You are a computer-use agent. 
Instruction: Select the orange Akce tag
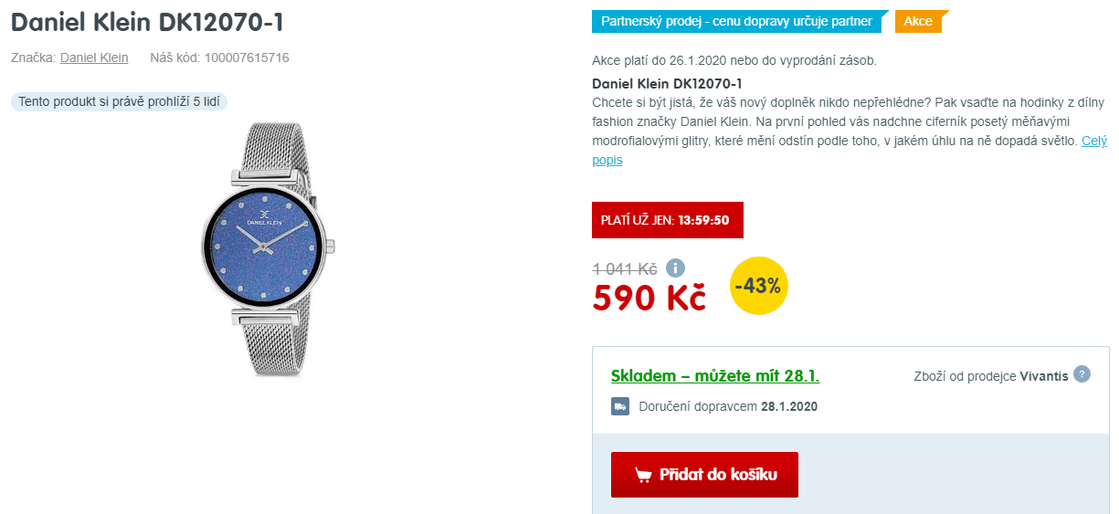click(x=918, y=21)
